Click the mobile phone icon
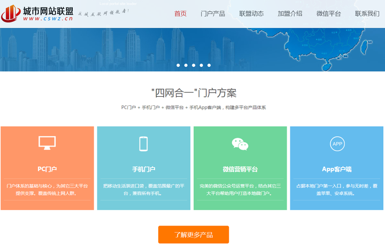 pos(143,143)
